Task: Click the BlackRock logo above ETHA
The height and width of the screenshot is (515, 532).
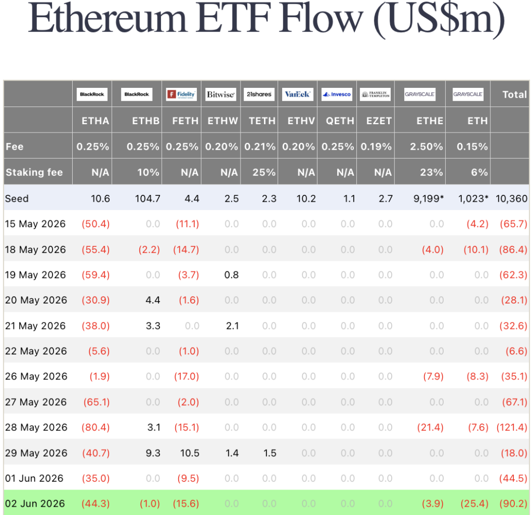Action: 92,95
